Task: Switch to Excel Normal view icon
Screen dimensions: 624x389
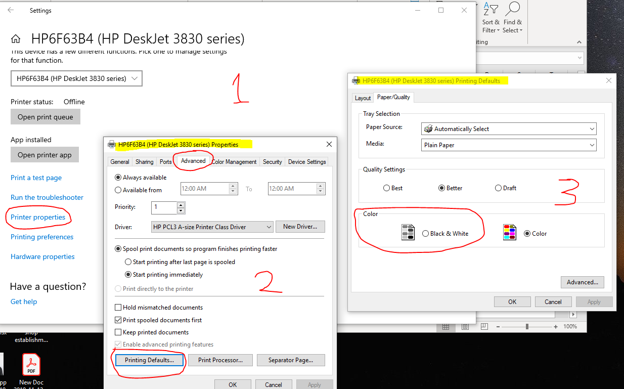Action: coord(445,327)
